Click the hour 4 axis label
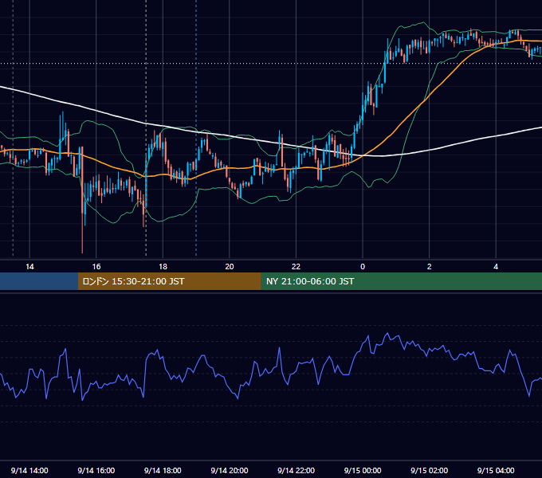 tap(496, 266)
